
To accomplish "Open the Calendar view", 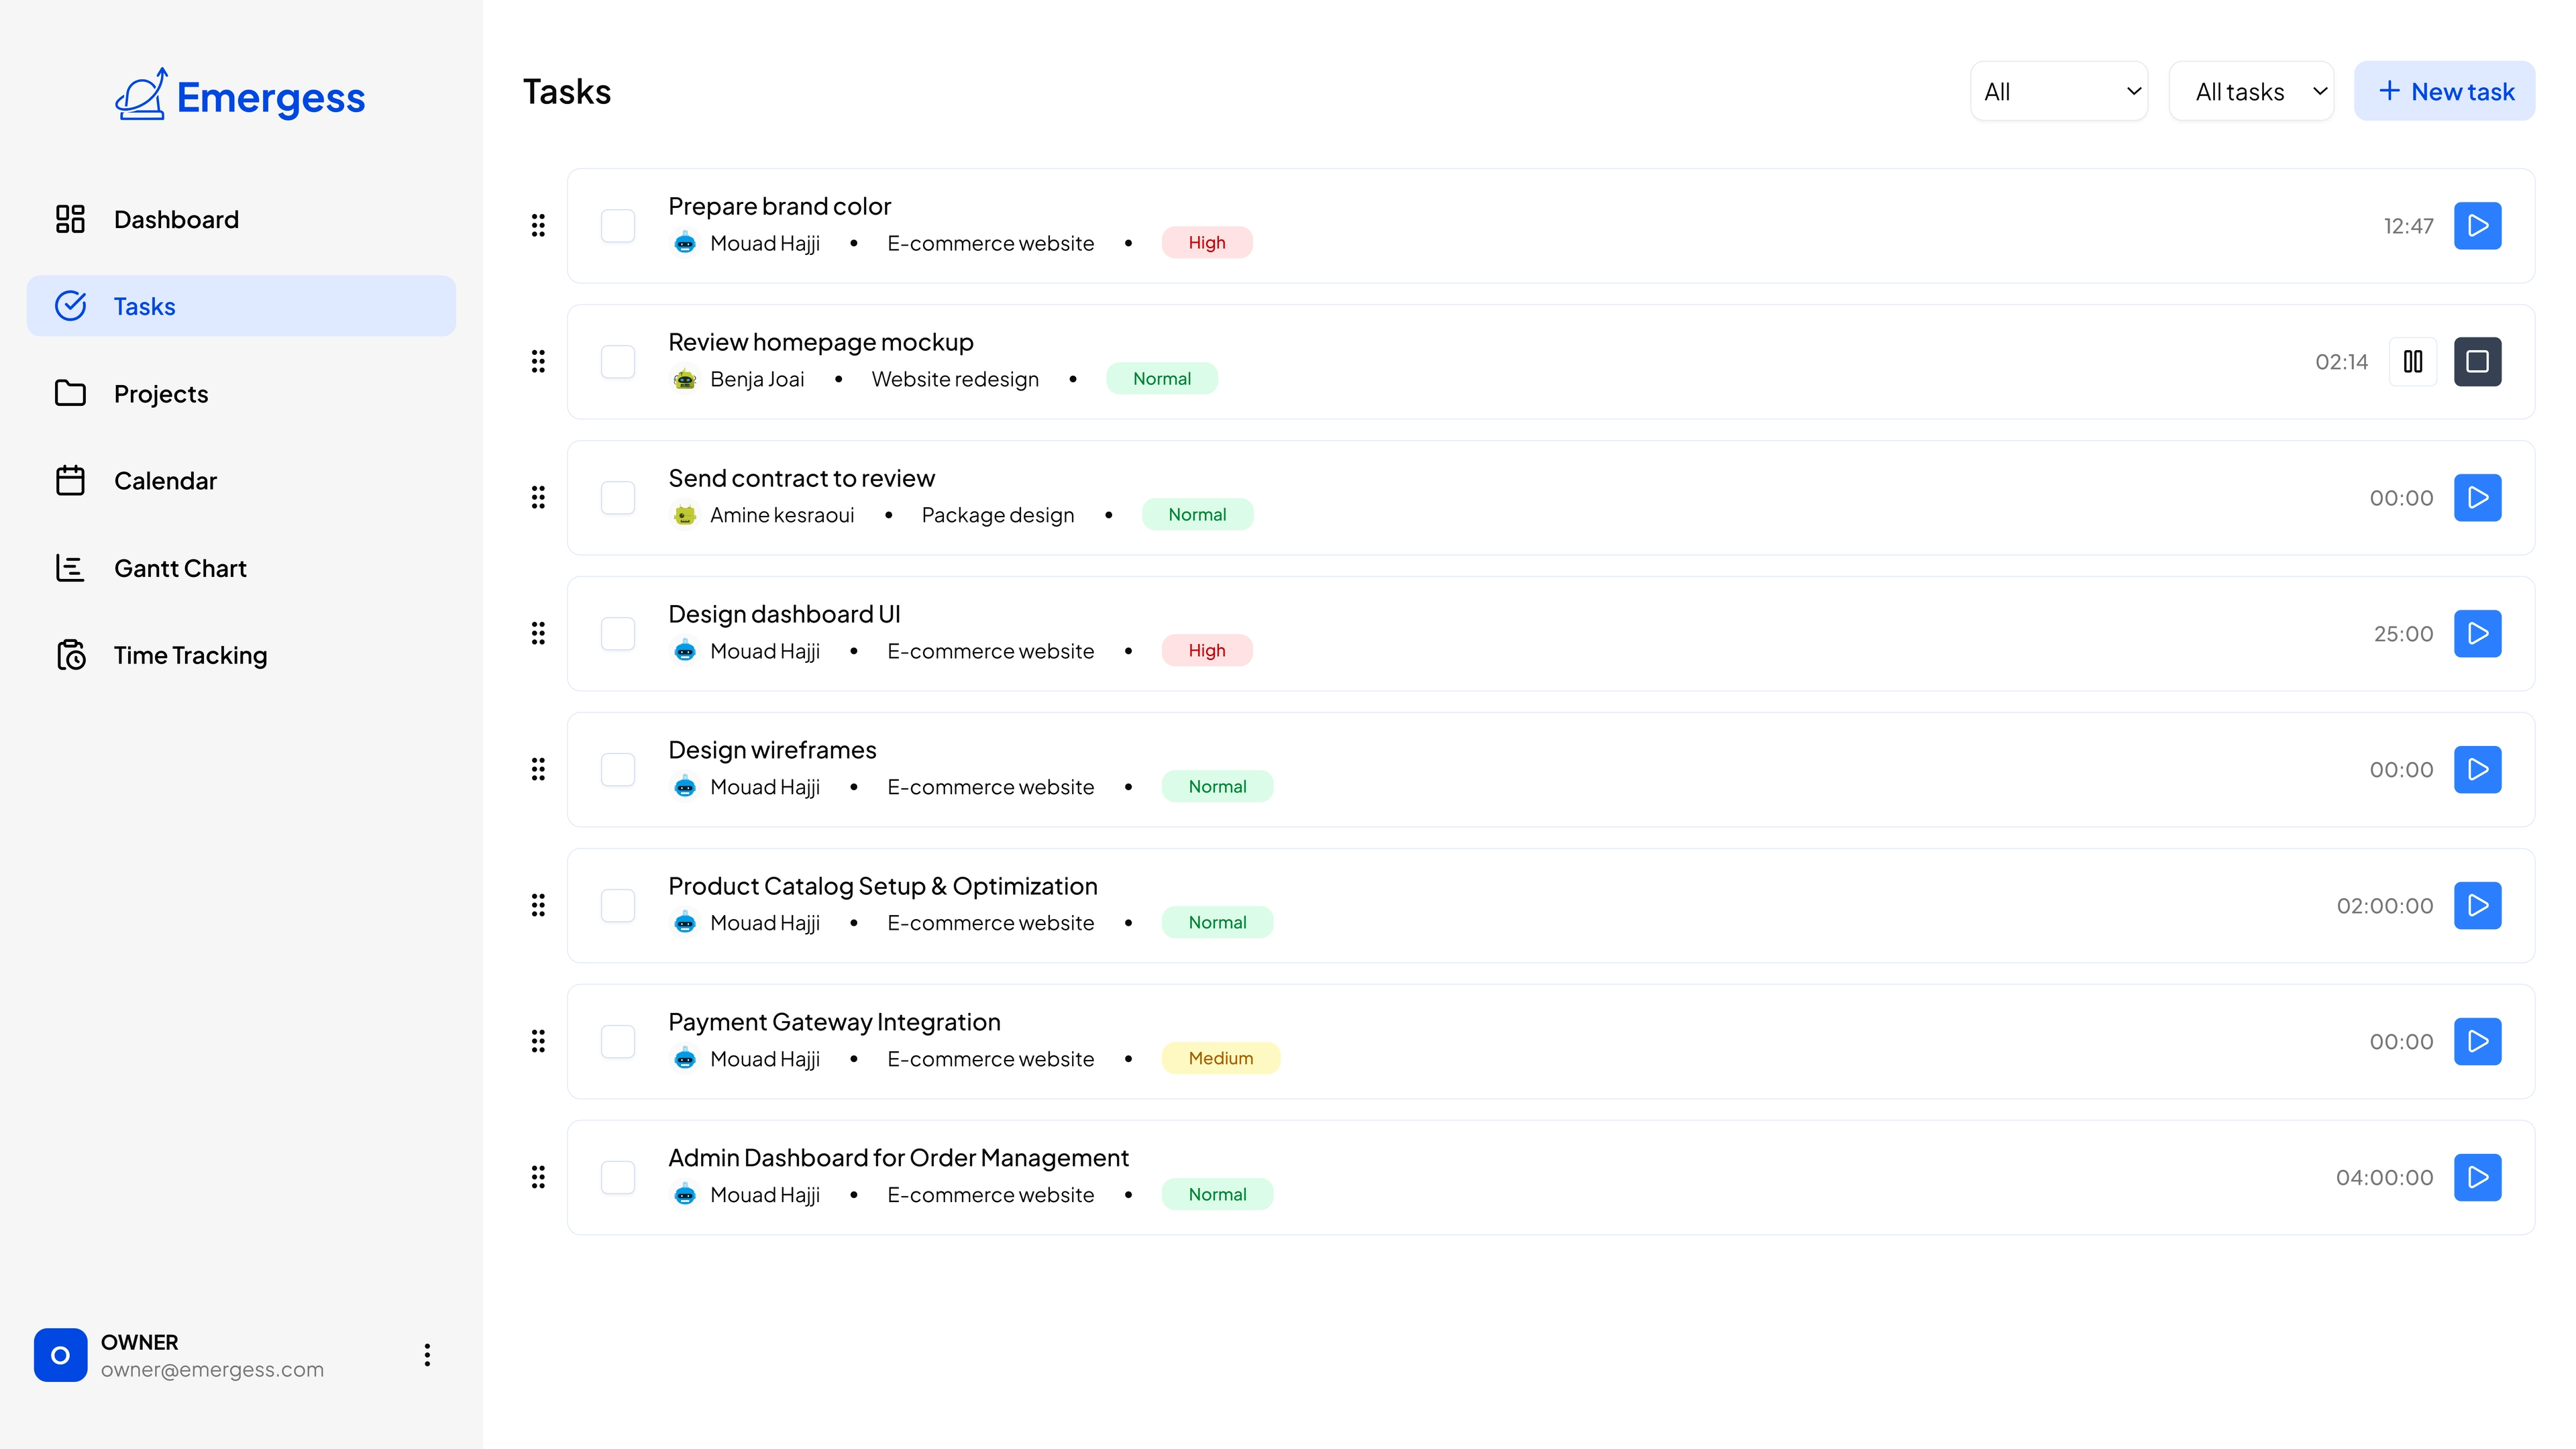I will [165, 480].
